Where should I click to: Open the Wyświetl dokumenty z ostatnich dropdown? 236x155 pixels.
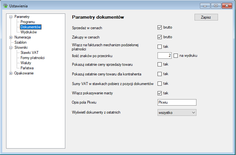[x=177, y=112]
